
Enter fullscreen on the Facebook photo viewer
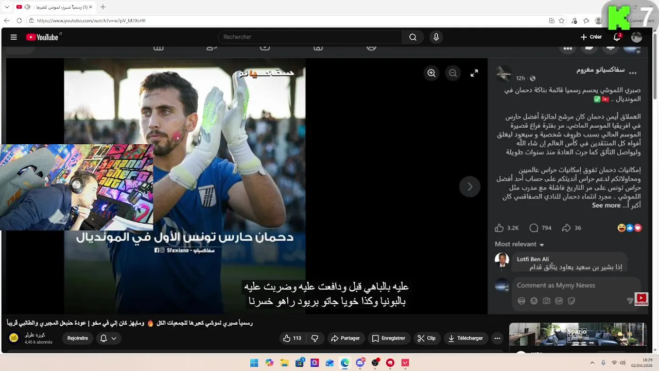(x=474, y=73)
